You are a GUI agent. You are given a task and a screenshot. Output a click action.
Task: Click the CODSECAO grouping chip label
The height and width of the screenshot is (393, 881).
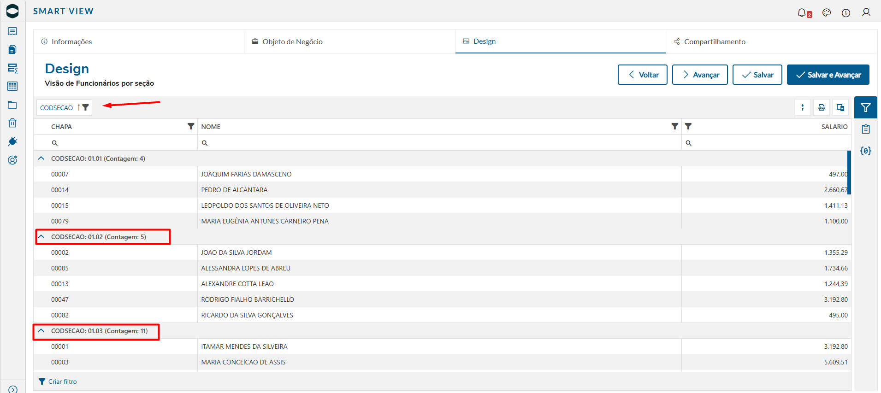[x=56, y=108]
